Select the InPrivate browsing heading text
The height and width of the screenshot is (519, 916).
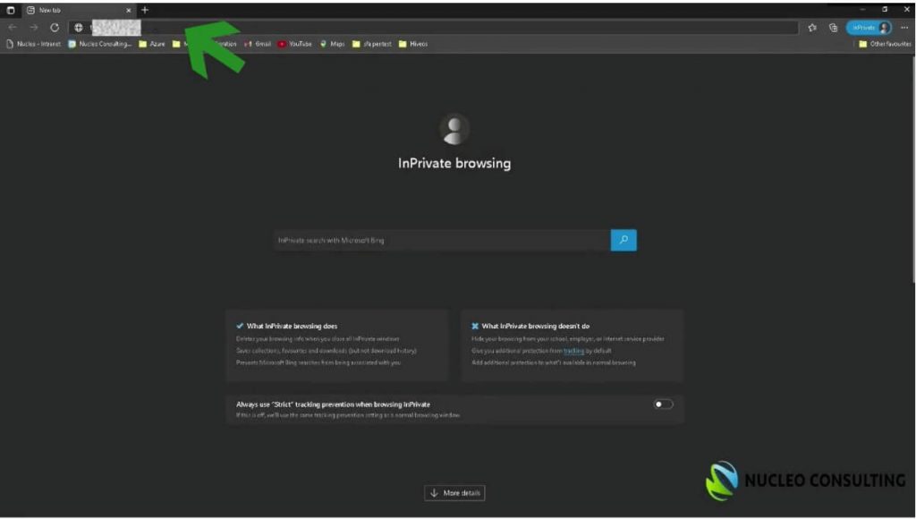click(x=454, y=163)
